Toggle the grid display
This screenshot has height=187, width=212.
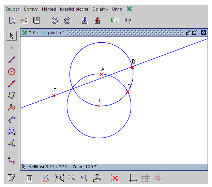click(x=146, y=178)
